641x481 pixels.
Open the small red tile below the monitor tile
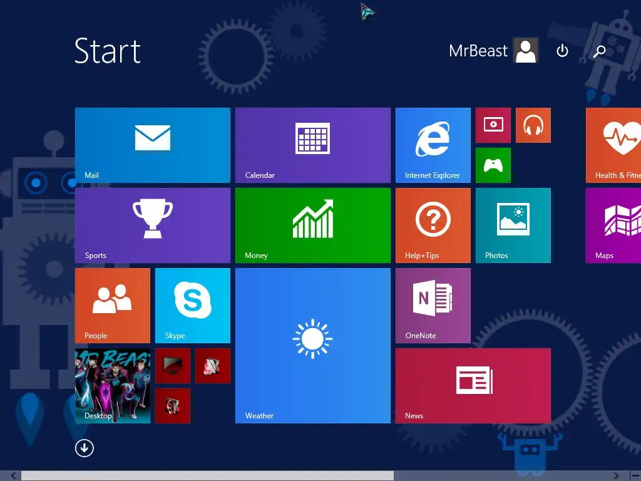click(x=173, y=406)
